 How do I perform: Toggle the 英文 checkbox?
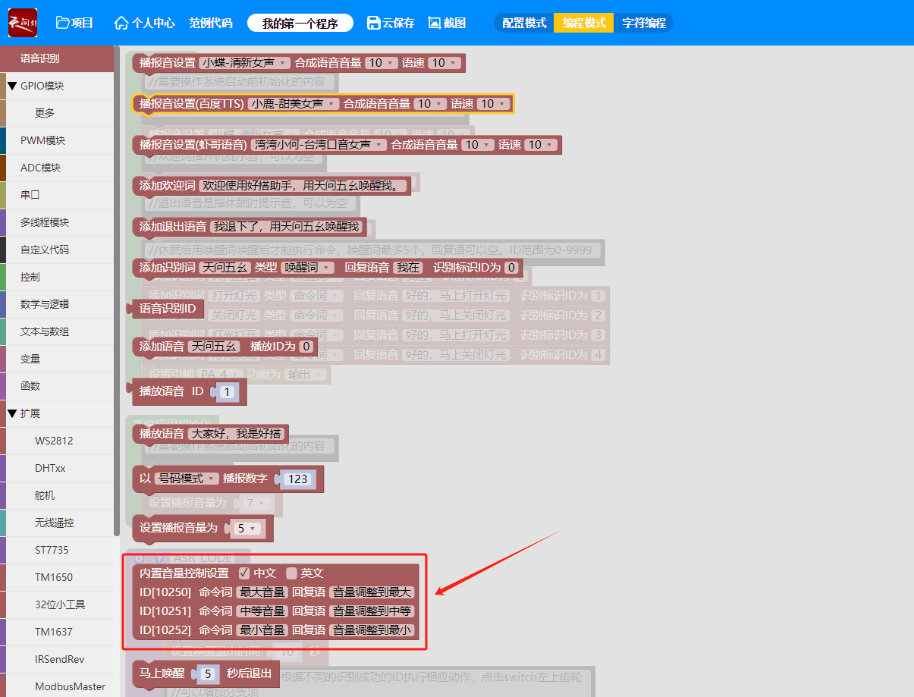[x=292, y=573]
